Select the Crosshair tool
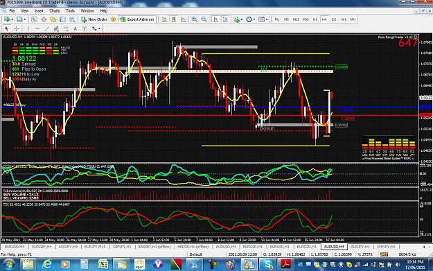 [x=17, y=28]
